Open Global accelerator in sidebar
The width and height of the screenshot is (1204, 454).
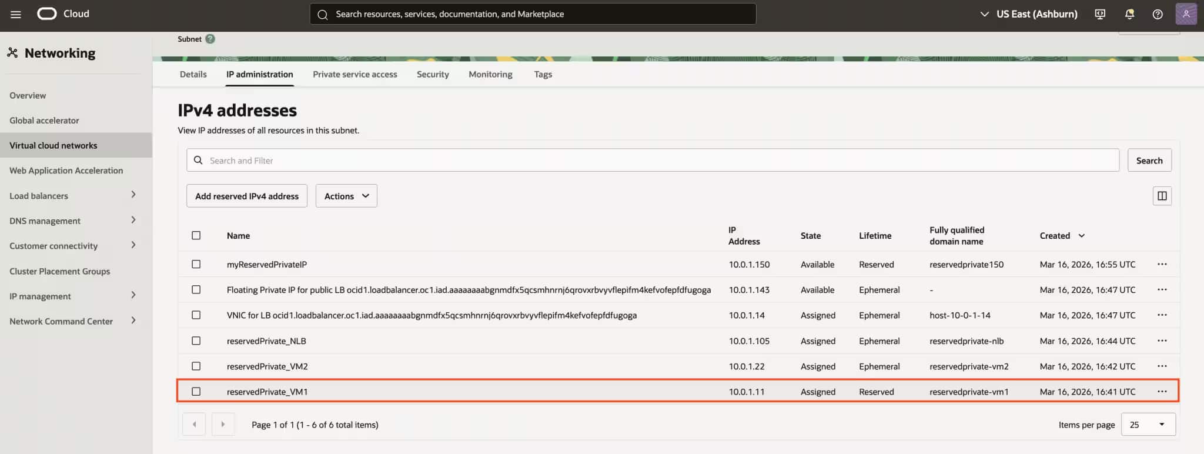click(x=44, y=120)
